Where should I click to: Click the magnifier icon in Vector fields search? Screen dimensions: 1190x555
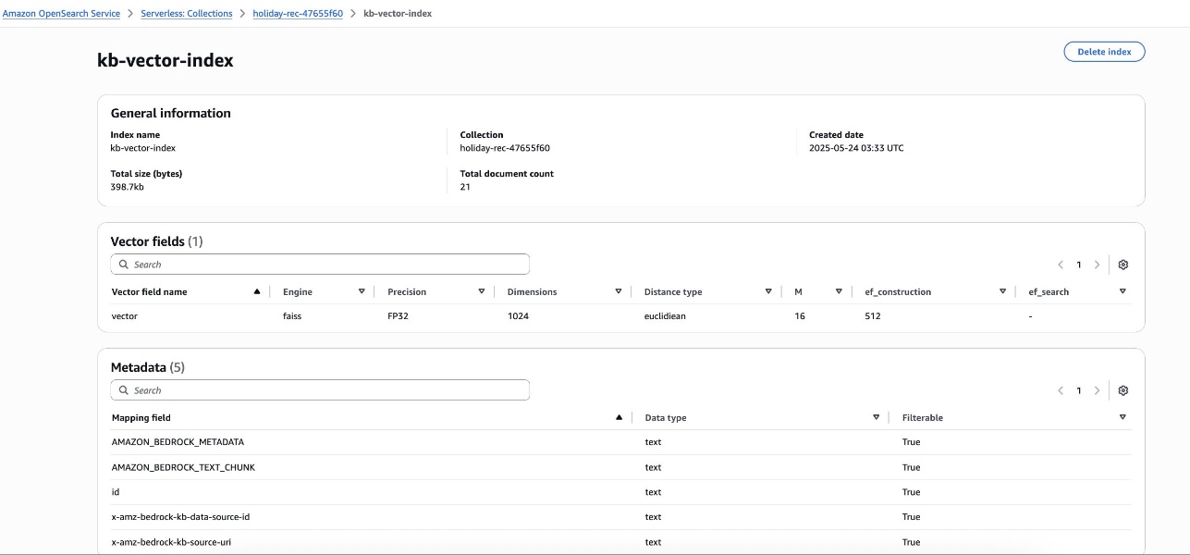pyautogui.click(x=124, y=265)
